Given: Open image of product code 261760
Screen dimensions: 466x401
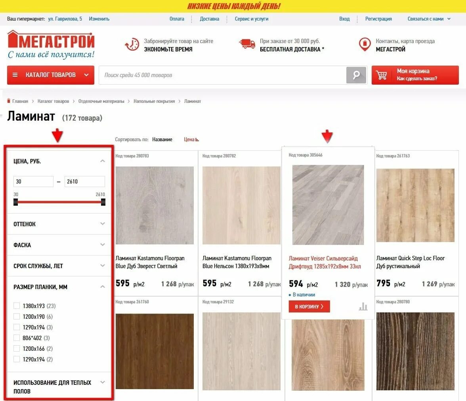Looking at the screenshot, I should tap(155, 351).
